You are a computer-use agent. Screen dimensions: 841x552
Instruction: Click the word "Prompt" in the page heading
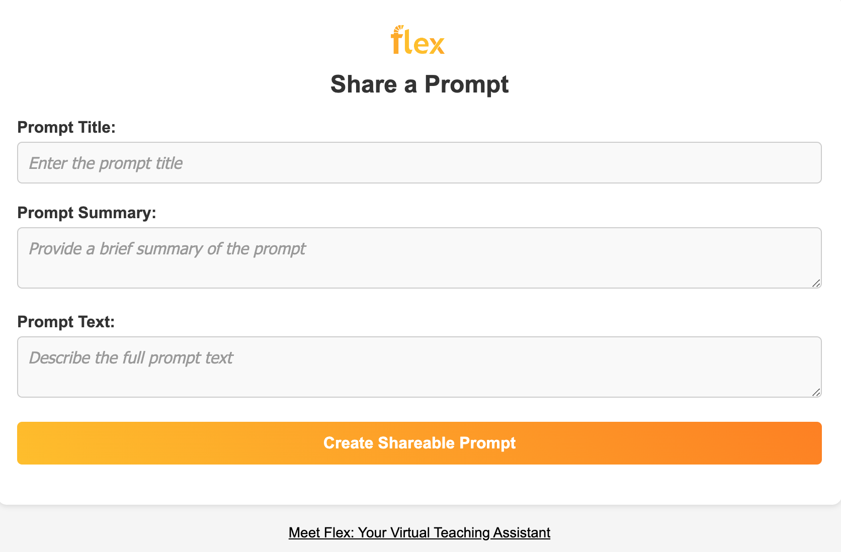(x=466, y=84)
